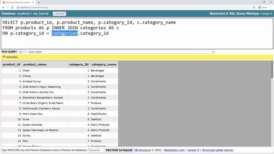
Task: Open the Query History dropdown
Action: pyautogui.click(x=121, y=52)
